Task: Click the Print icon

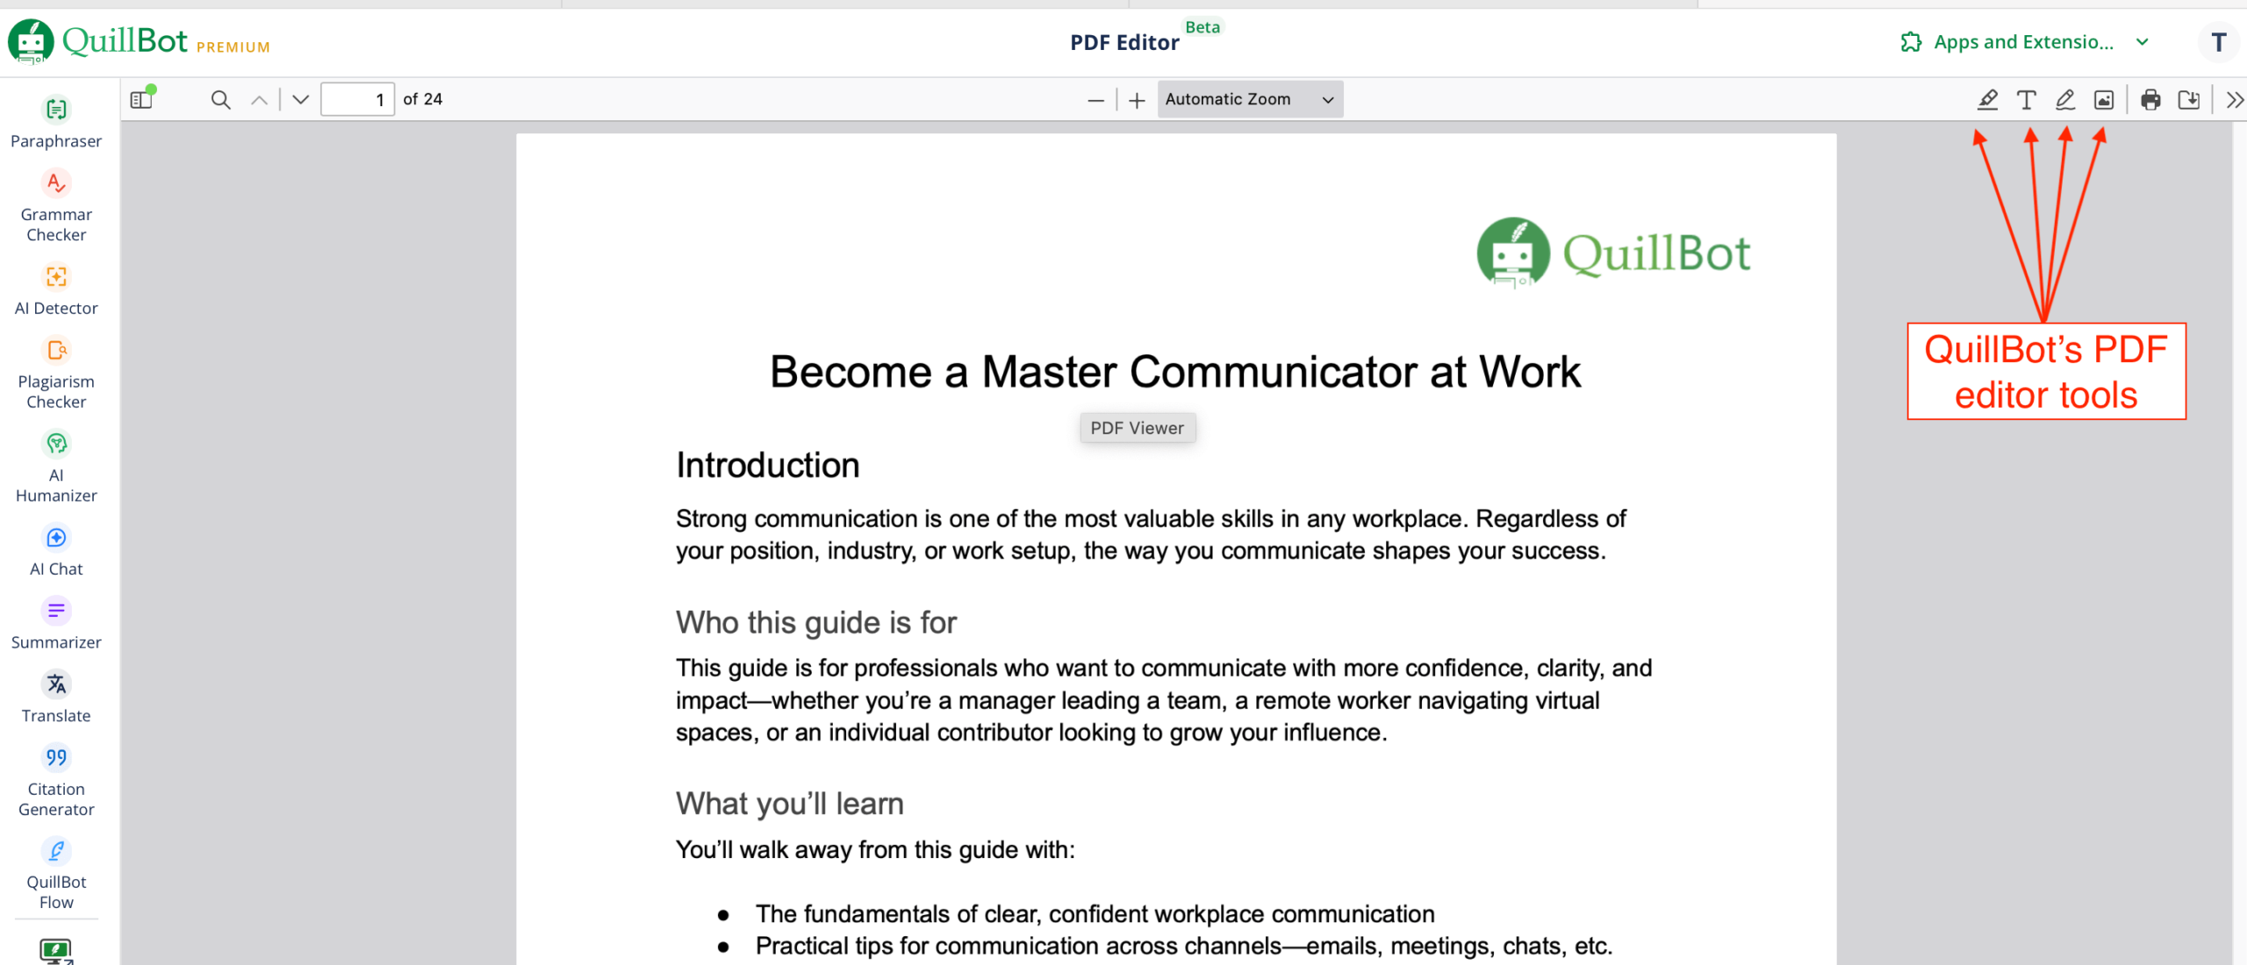Action: [2150, 99]
